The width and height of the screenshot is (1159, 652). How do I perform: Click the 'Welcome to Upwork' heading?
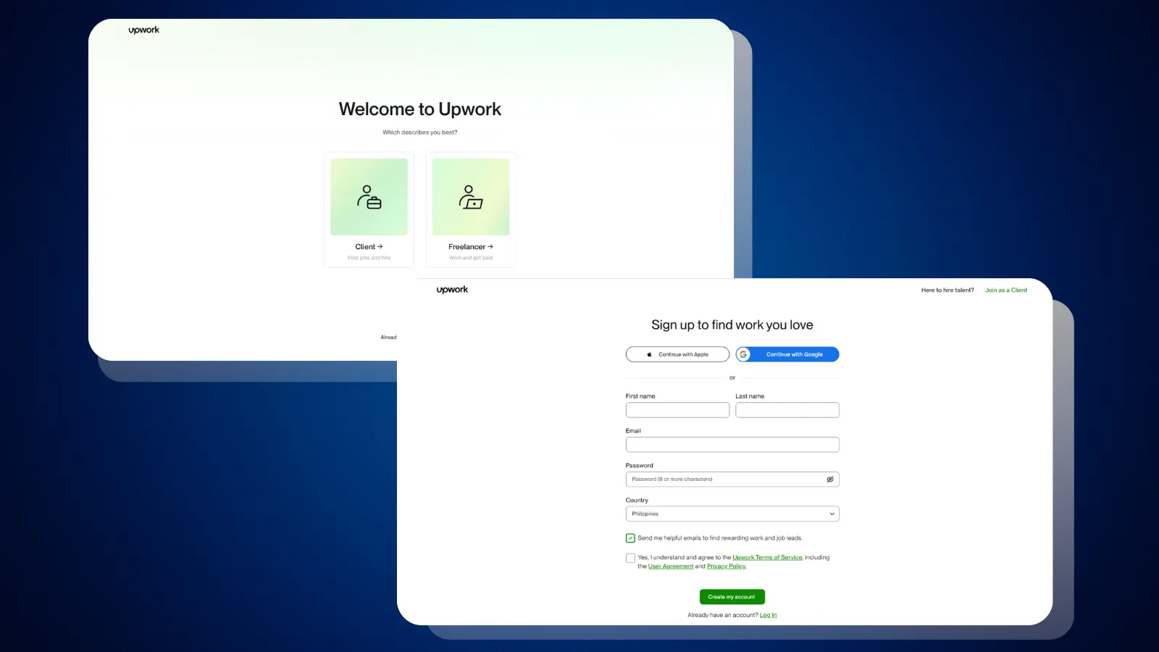coord(420,109)
